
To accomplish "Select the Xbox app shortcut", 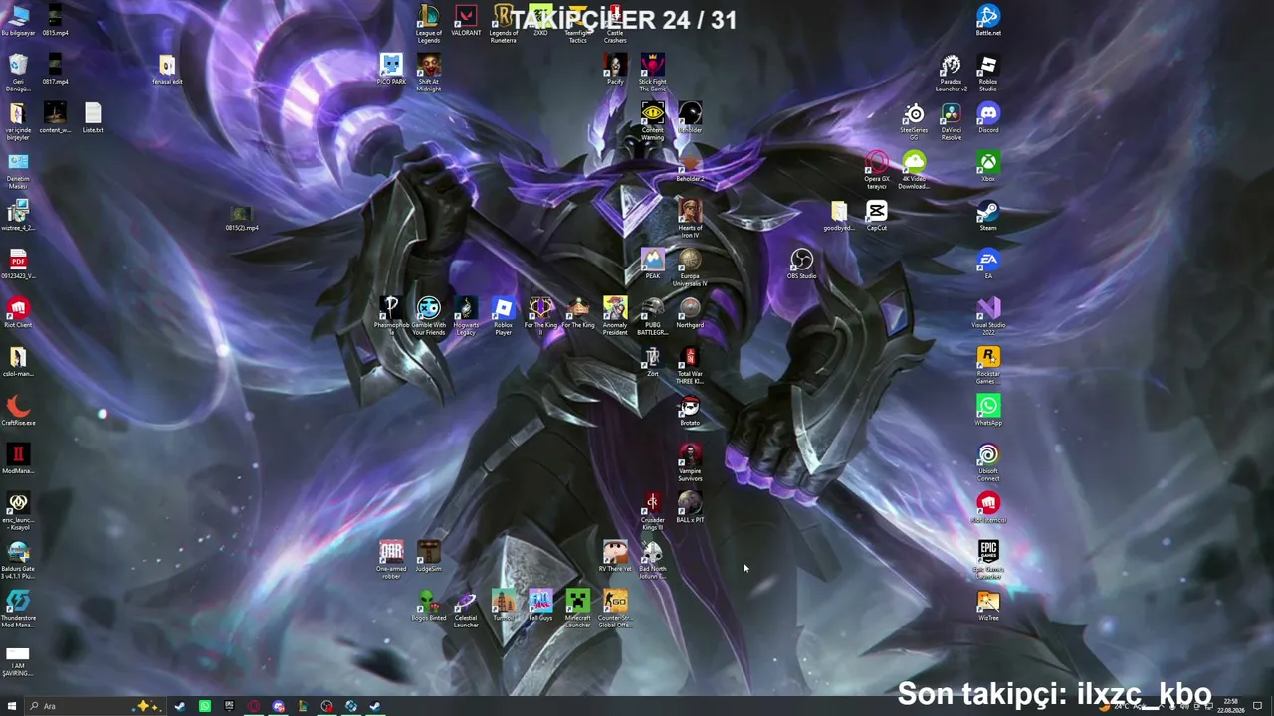I will [x=988, y=167].
